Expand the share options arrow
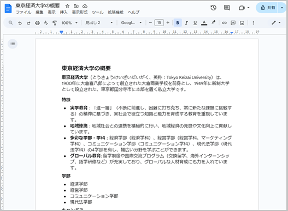This screenshot has height=211, width=288. point(282,8)
